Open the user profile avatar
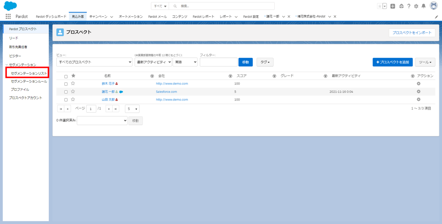The width and height of the screenshot is (442, 224). tap(434, 6)
